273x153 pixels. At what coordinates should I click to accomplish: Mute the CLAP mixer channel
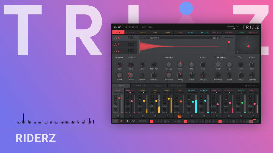pyautogui.click(x=152, y=100)
